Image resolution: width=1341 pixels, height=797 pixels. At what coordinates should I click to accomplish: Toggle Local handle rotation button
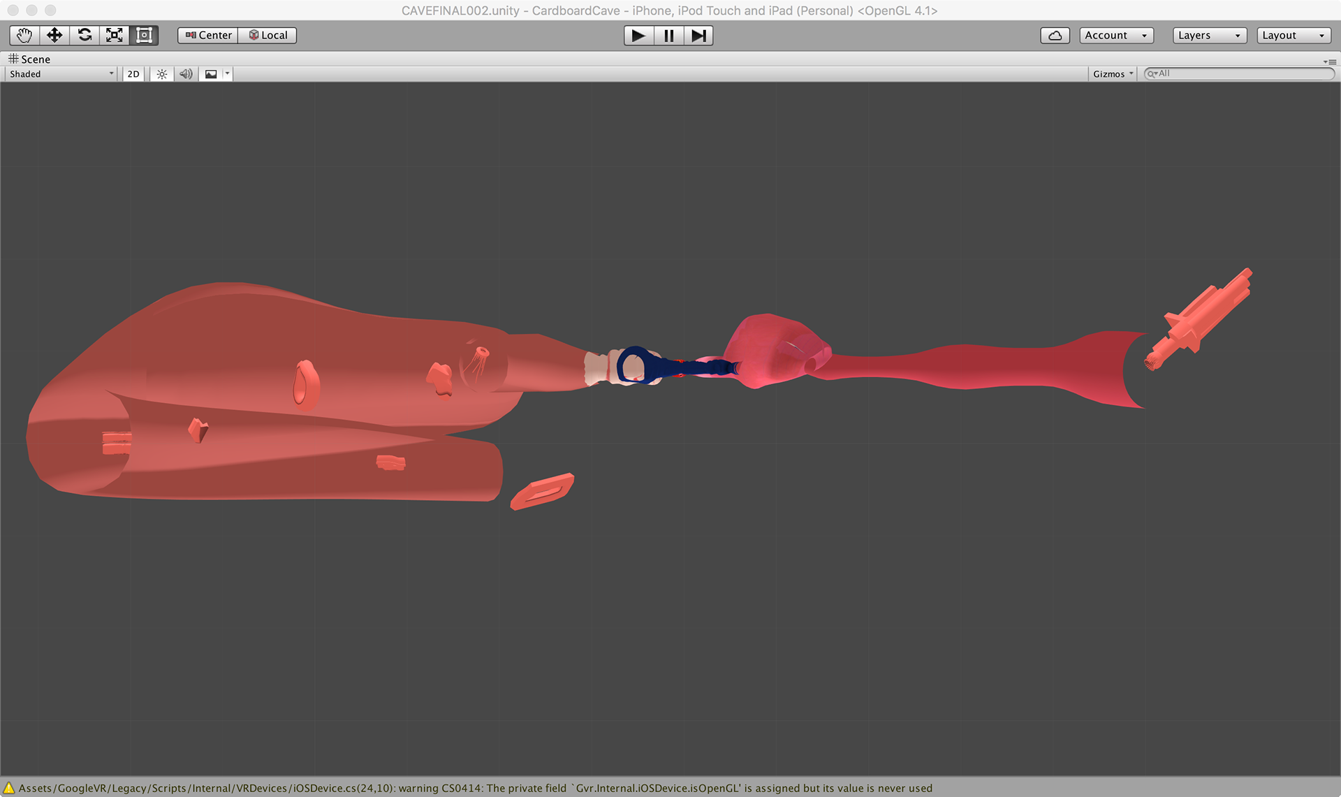[268, 35]
